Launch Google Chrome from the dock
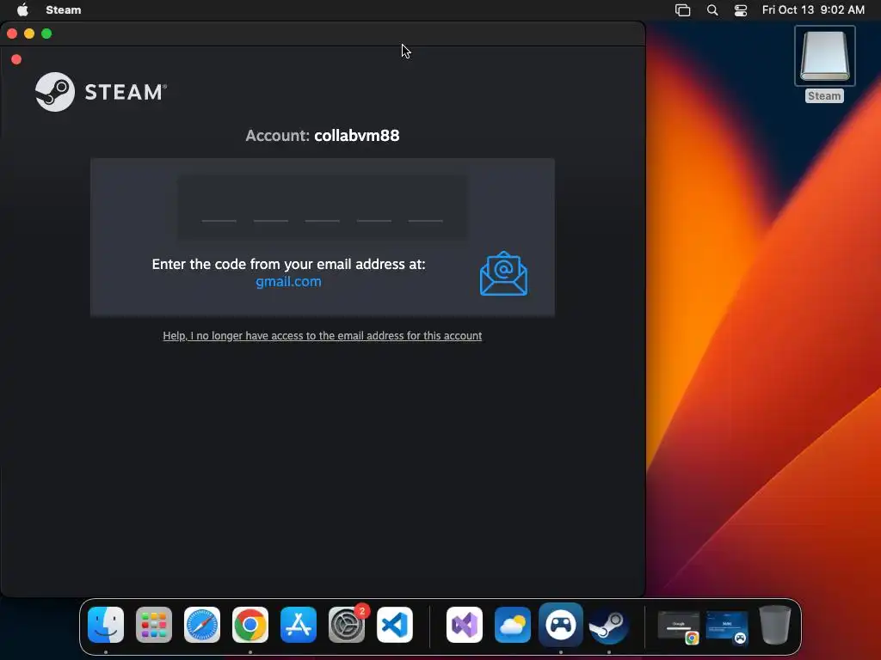The image size is (881, 660). [250, 625]
